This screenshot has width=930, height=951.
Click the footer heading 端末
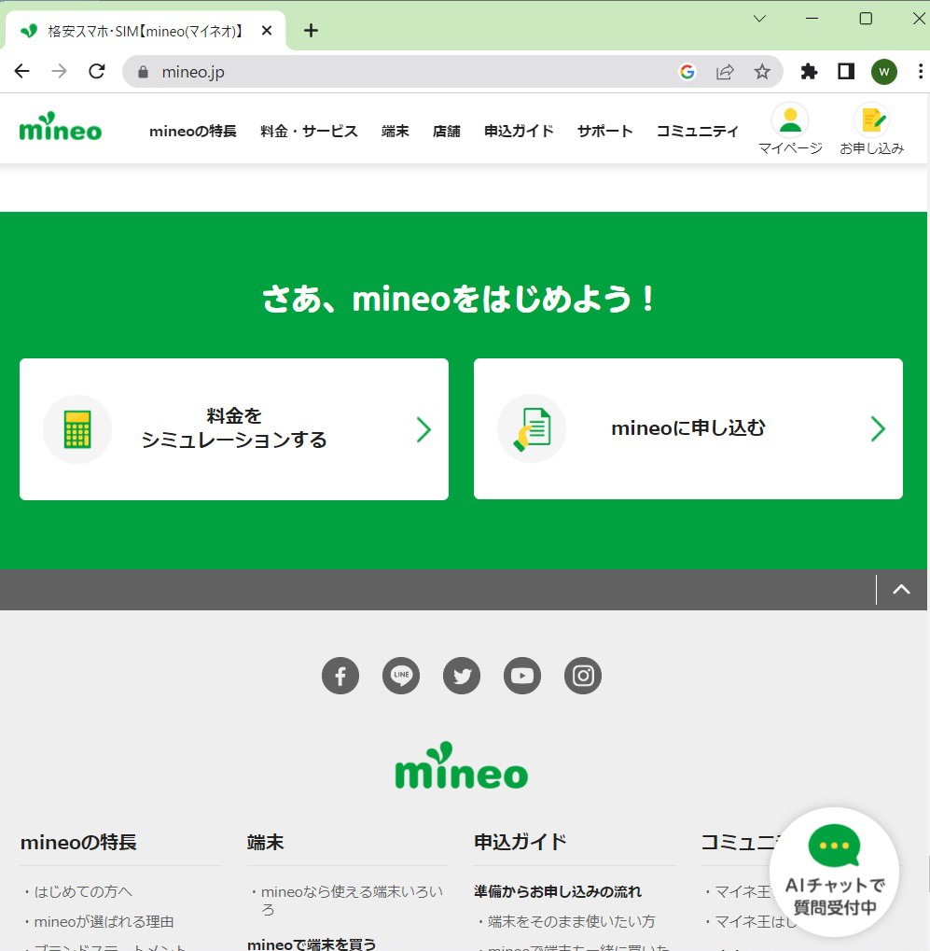coord(266,842)
